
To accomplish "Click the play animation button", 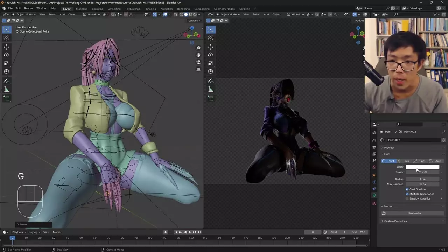I will 190,232.
